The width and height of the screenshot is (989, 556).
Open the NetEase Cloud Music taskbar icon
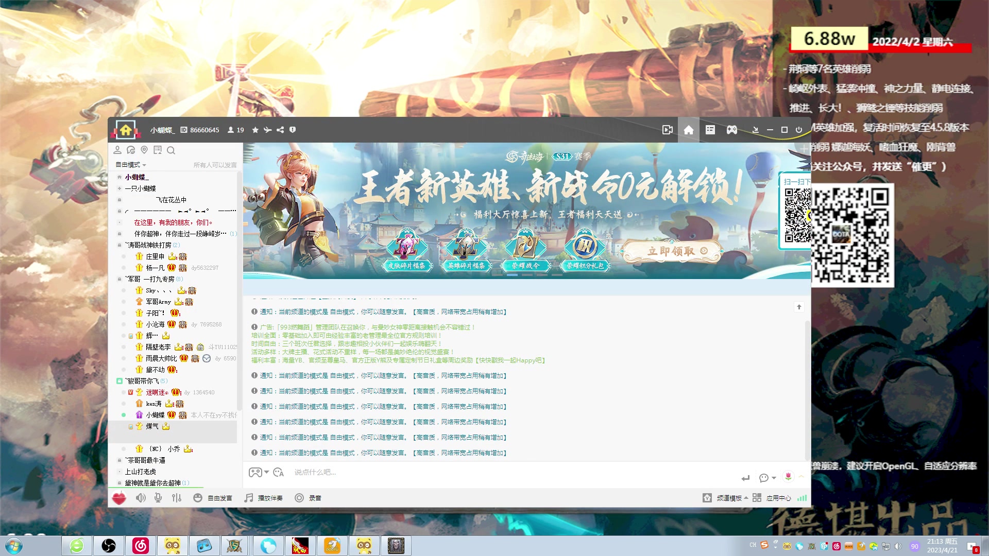(x=141, y=546)
